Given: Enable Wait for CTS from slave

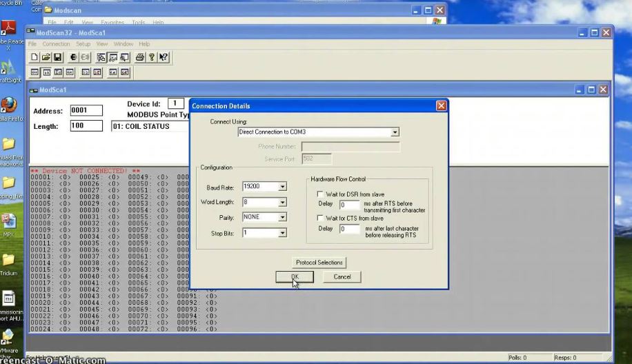Looking at the screenshot, I should coord(320,218).
